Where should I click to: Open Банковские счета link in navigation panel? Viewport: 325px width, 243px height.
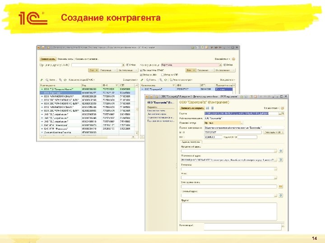[156, 111]
